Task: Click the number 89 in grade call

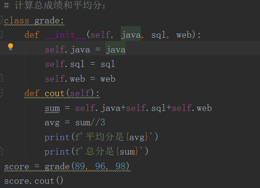Action: pyautogui.click(x=80, y=166)
